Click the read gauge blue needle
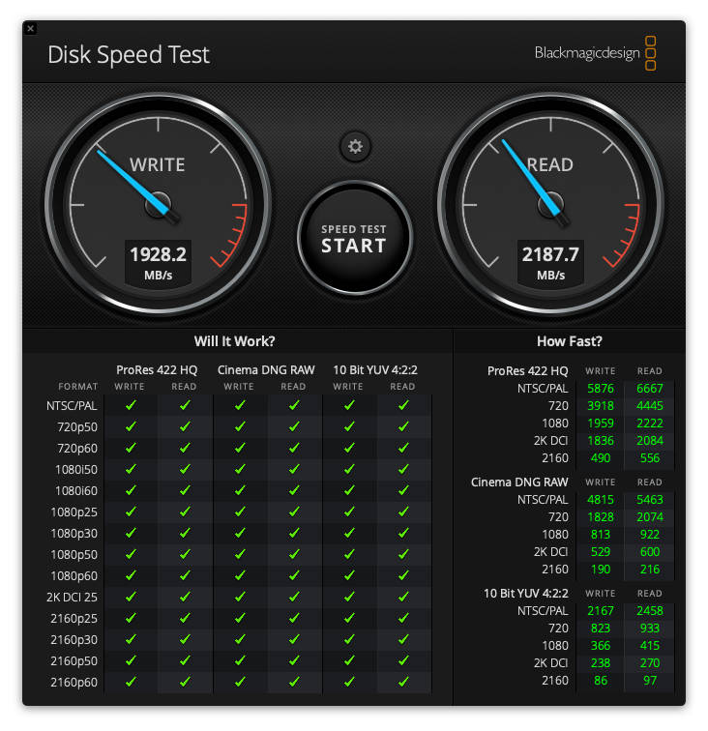The height and width of the screenshot is (731, 708). tap(531, 178)
